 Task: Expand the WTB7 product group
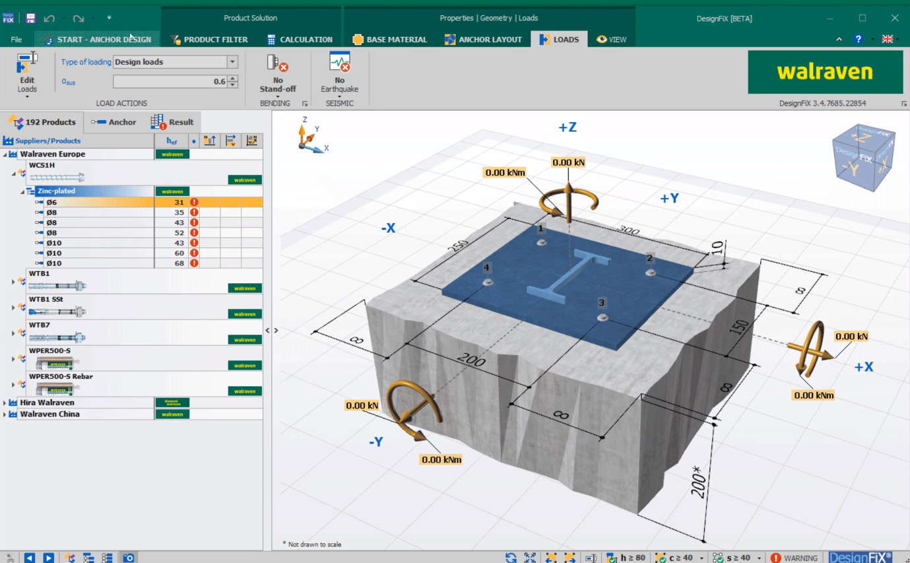(x=13, y=333)
